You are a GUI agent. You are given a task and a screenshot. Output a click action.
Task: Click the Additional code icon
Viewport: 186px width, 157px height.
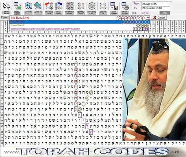tap(69, 6)
